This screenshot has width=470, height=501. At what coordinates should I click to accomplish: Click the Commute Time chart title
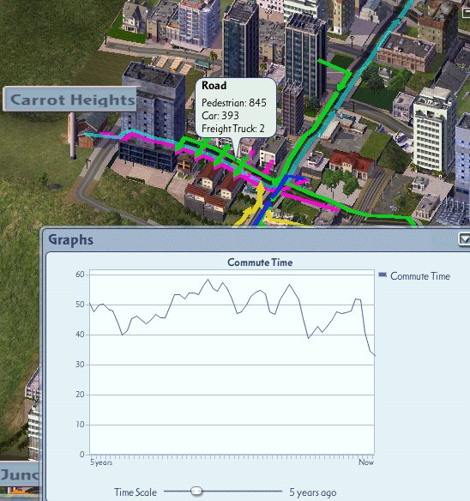(260, 263)
